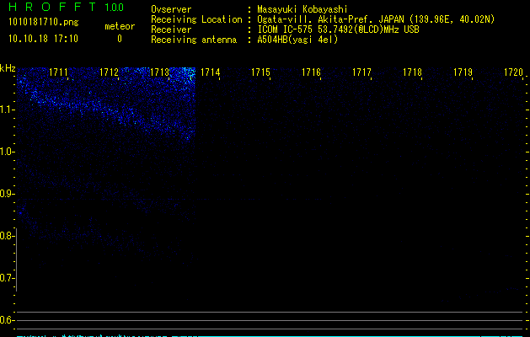Click the HROFFT 1.0.0 title text
This screenshot has width=530, height=337.
(66, 7)
